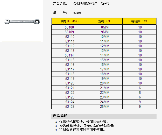Click item number 53123 in table
The image size is (162, 135).
pyautogui.click(x=69, y=97)
